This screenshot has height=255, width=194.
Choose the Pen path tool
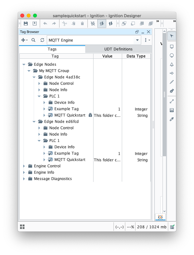[x=172, y=91]
